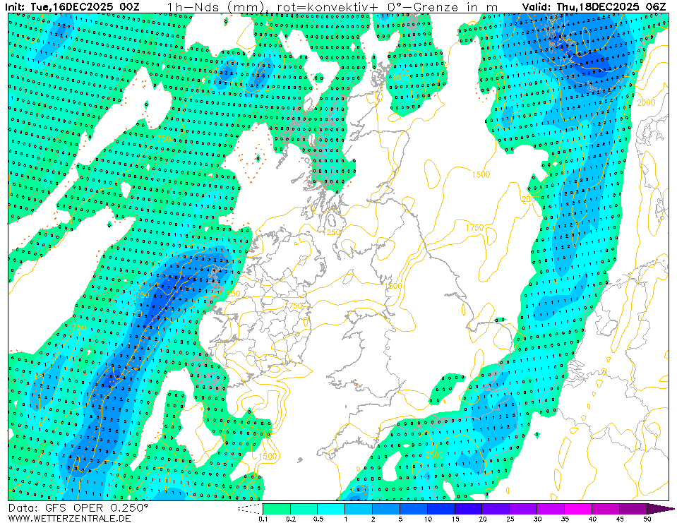
Task: Click the 1500 contour label over the North Sea
Action: pyautogui.click(x=481, y=174)
